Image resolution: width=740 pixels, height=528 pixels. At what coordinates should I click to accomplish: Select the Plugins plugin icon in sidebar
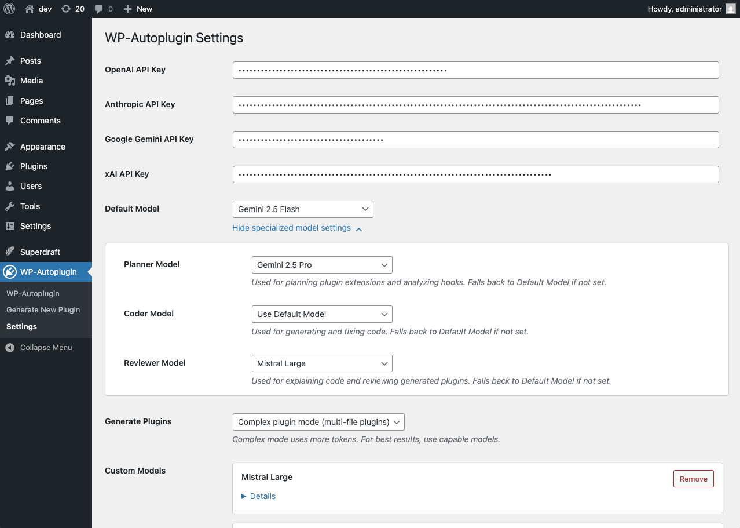click(12, 166)
